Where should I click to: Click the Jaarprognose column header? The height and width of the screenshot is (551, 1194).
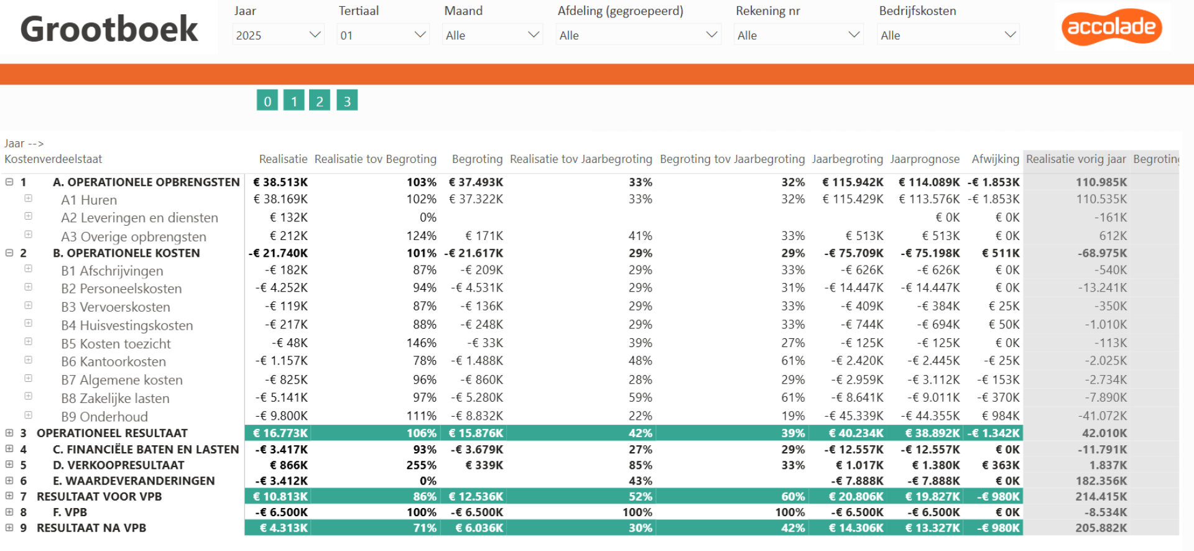[925, 159]
